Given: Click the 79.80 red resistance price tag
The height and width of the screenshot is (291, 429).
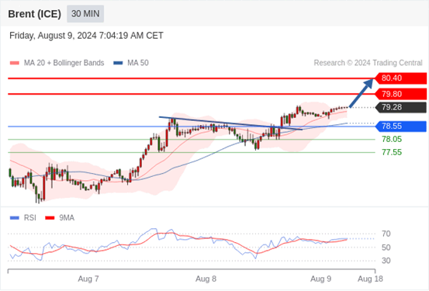Looking at the screenshot, I should point(401,94).
